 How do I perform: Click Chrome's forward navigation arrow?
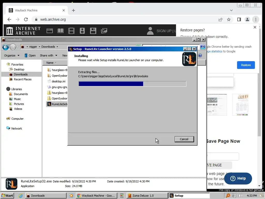point(18,19)
